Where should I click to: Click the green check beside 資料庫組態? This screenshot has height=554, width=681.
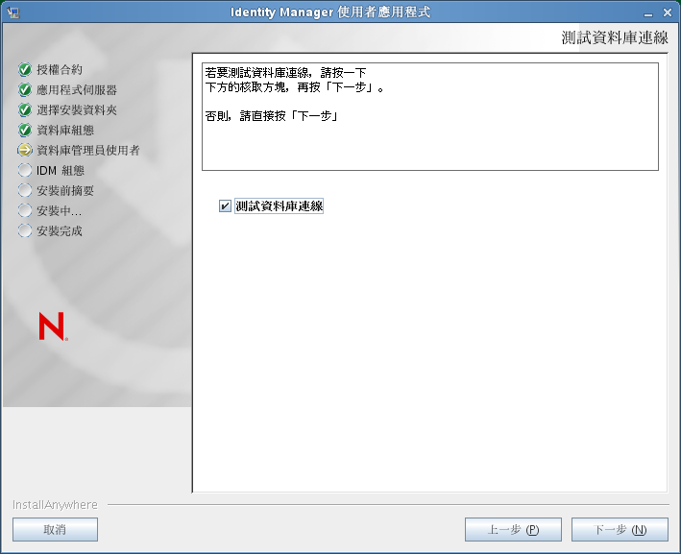click(x=25, y=130)
